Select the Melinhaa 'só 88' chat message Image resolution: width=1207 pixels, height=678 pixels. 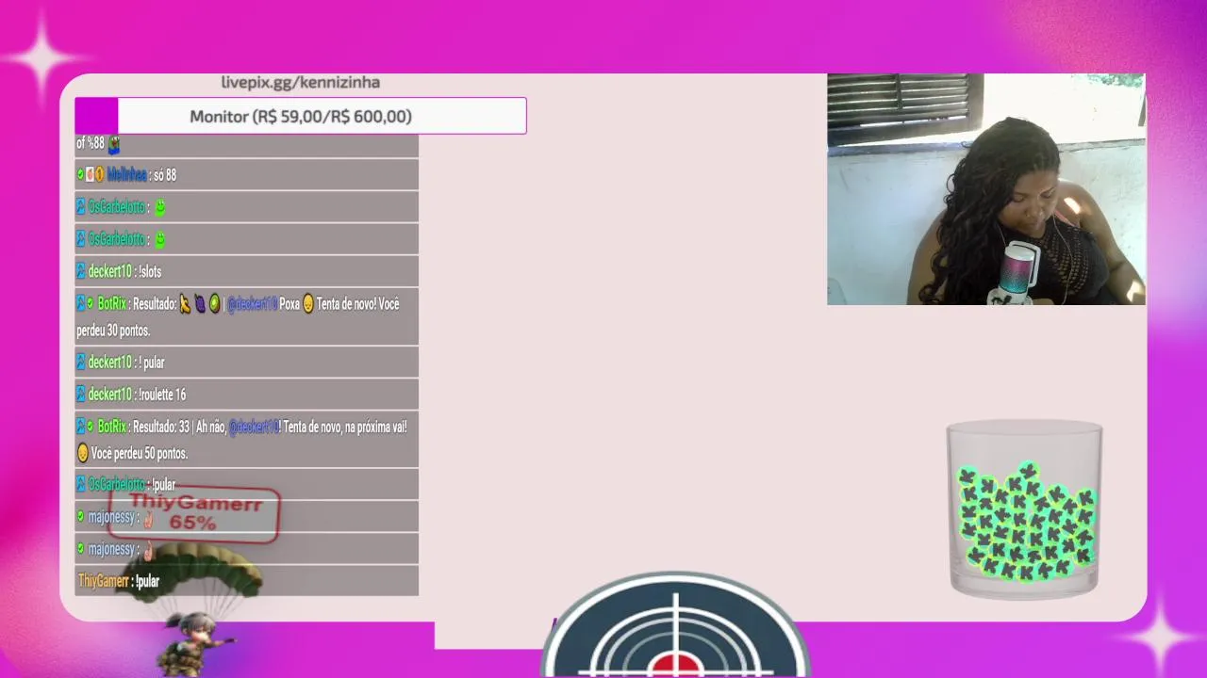(x=246, y=174)
